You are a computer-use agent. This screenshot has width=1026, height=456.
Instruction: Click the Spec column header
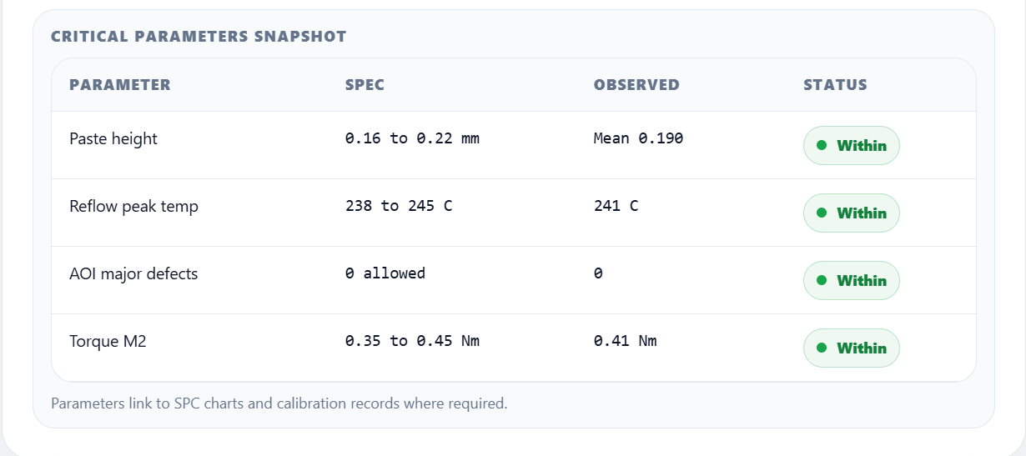tap(365, 85)
